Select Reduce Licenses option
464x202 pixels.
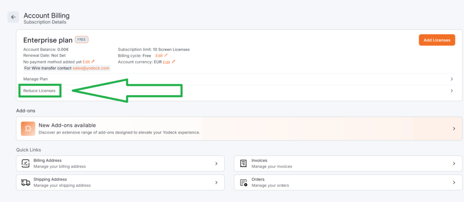click(x=39, y=91)
